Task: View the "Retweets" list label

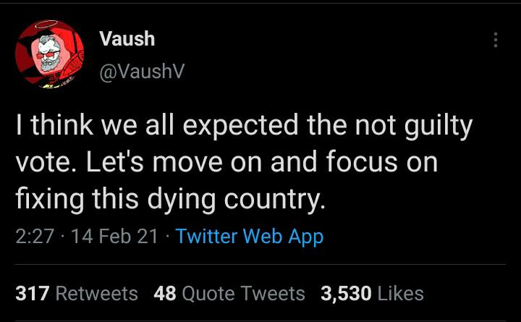Action: pos(96,293)
